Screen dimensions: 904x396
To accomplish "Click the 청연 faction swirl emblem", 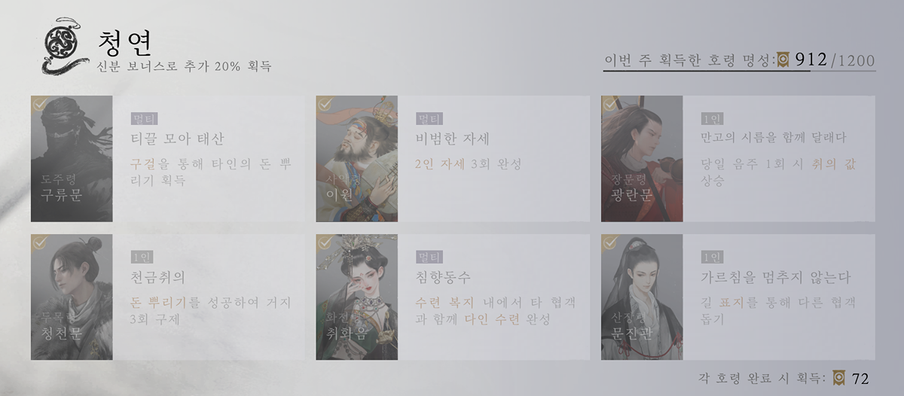I will pos(59,47).
